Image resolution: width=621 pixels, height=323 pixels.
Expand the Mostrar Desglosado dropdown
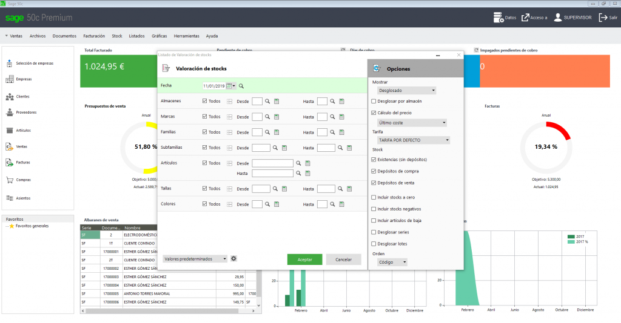(407, 91)
